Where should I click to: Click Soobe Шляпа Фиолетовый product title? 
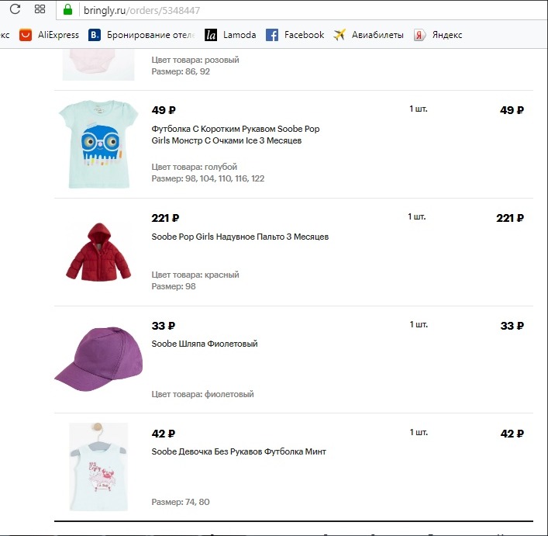tap(204, 344)
